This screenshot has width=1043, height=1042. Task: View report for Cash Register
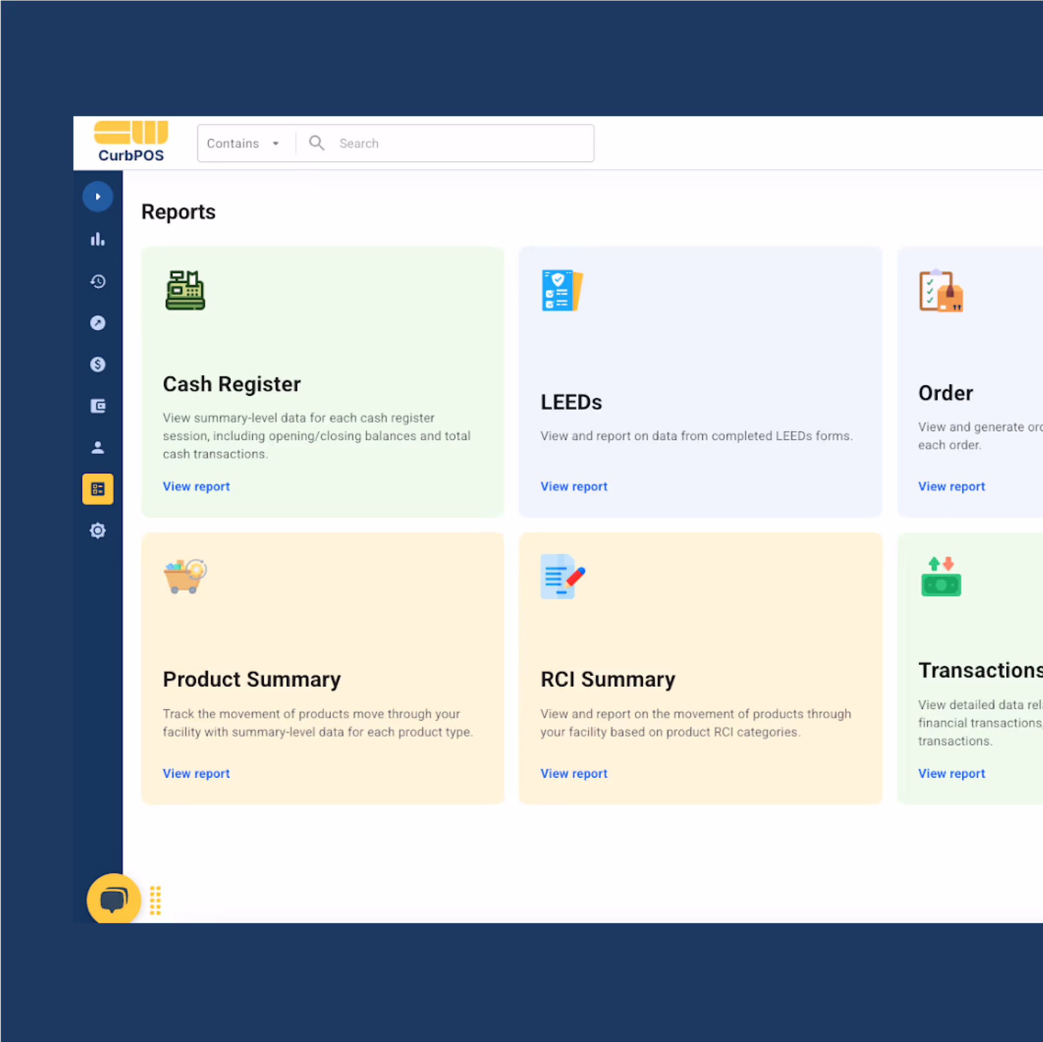coord(196,486)
